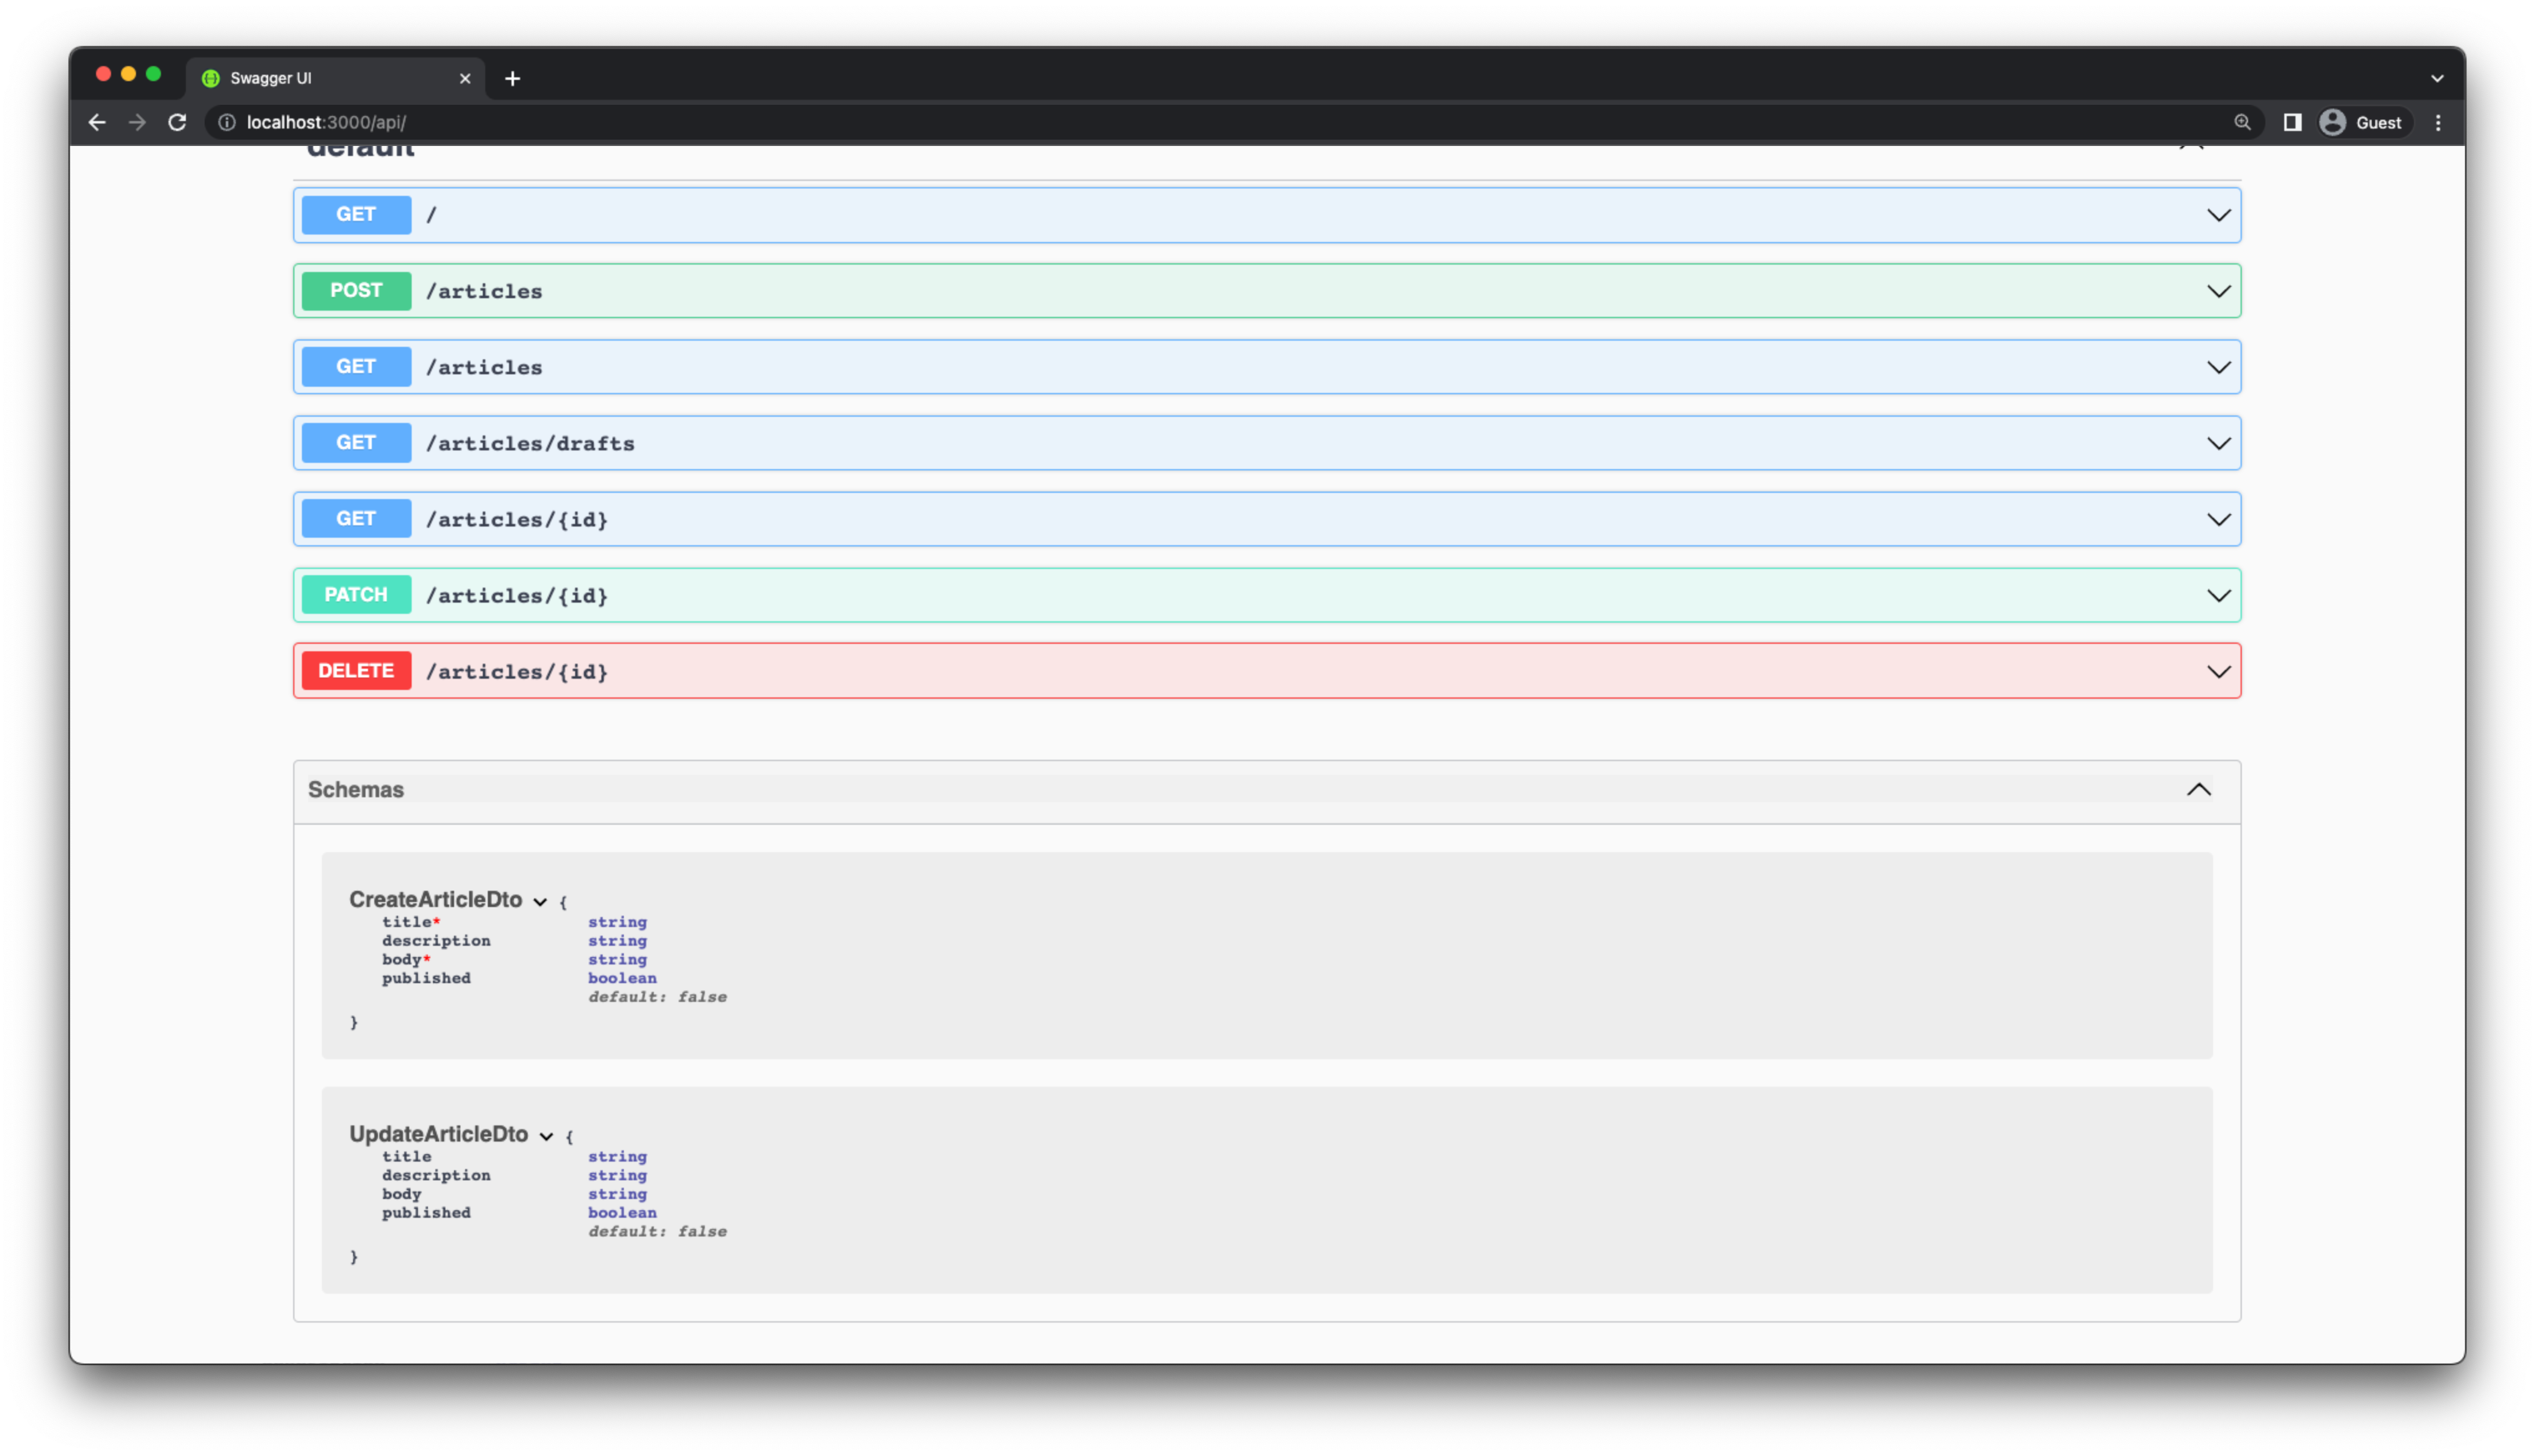Collapse the CreateArticleDto schema model
Viewport: 2535px width, 1456px height.
point(540,901)
